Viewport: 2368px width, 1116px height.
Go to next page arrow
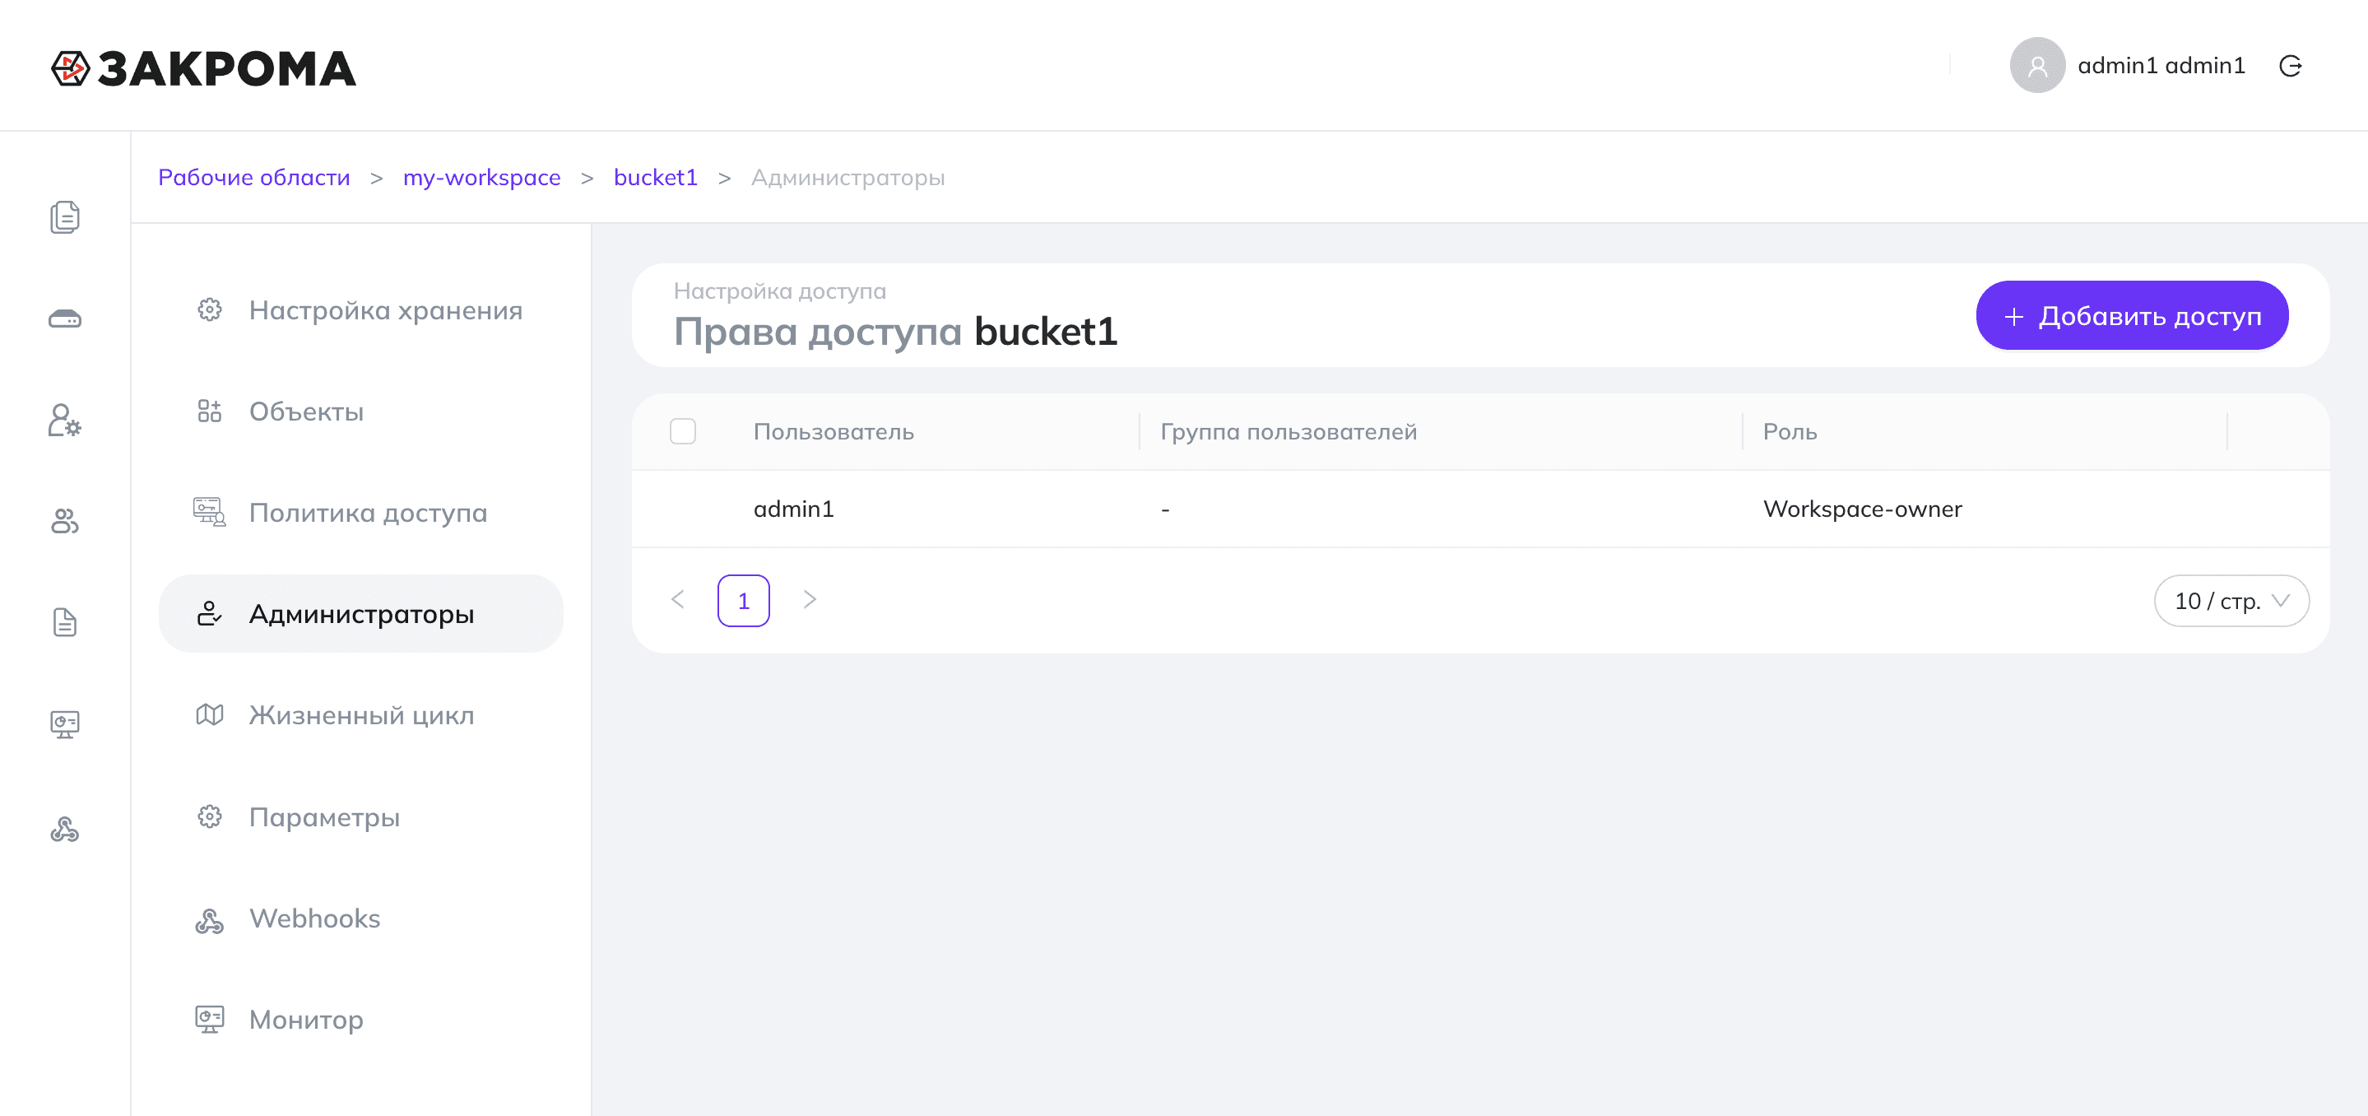(809, 599)
